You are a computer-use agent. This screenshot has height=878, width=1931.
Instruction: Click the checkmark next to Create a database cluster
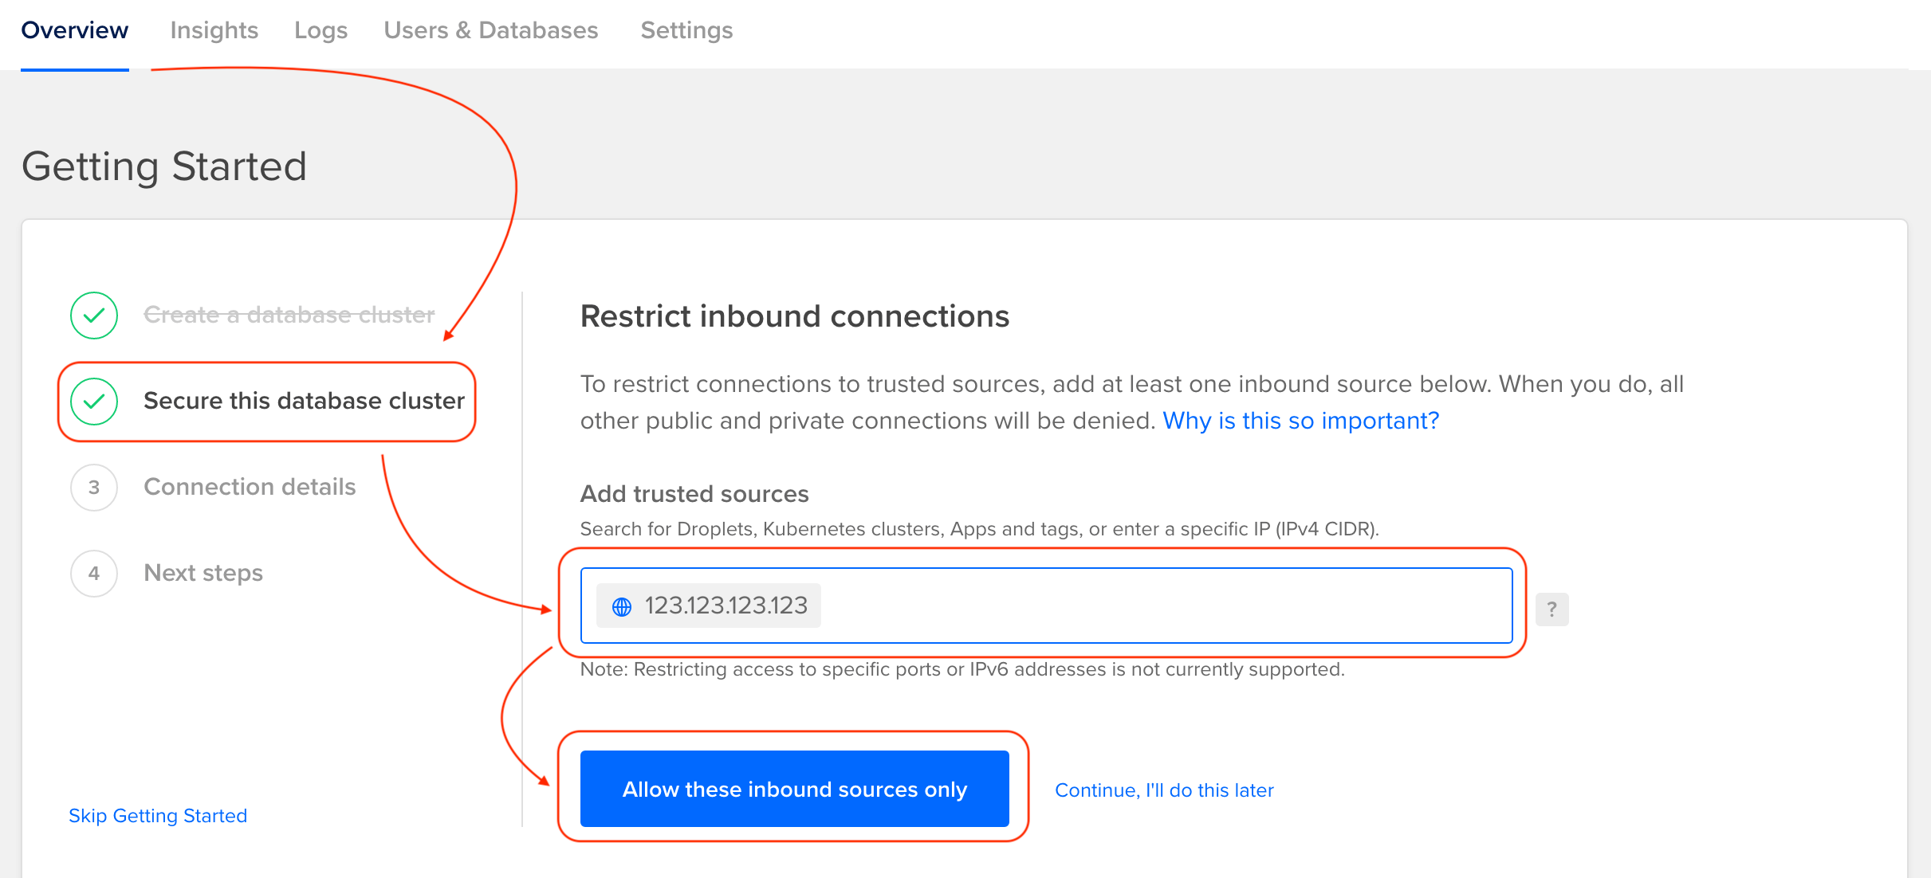pos(93,315)
